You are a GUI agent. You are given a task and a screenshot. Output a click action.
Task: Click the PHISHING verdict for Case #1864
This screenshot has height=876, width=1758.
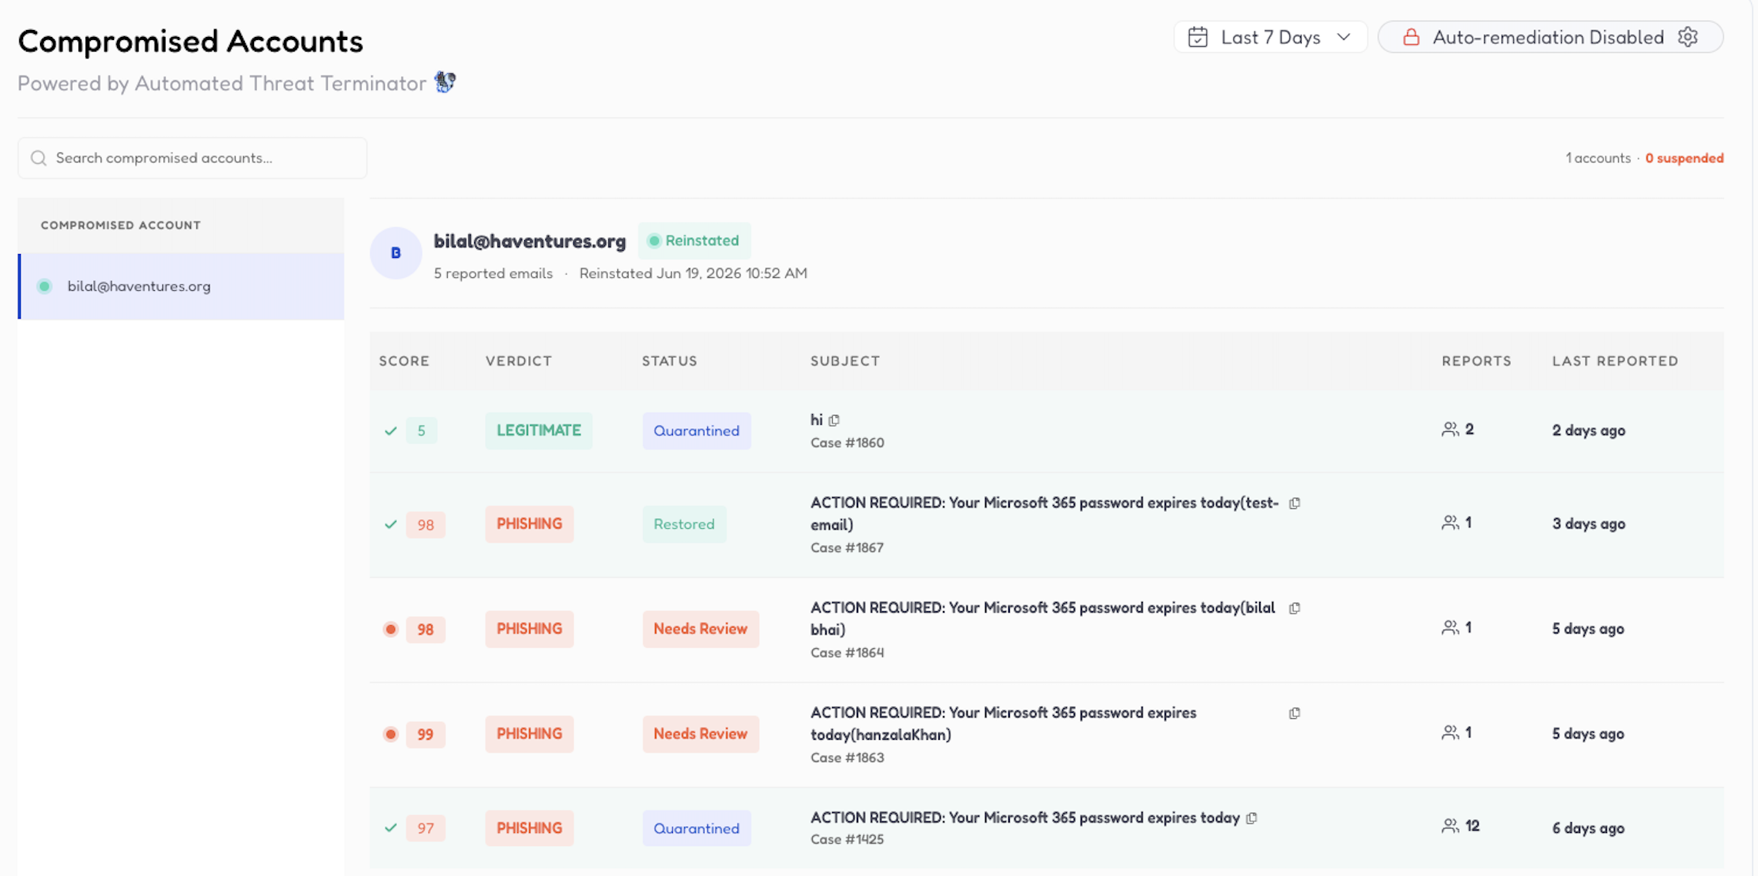pos(530,629)
